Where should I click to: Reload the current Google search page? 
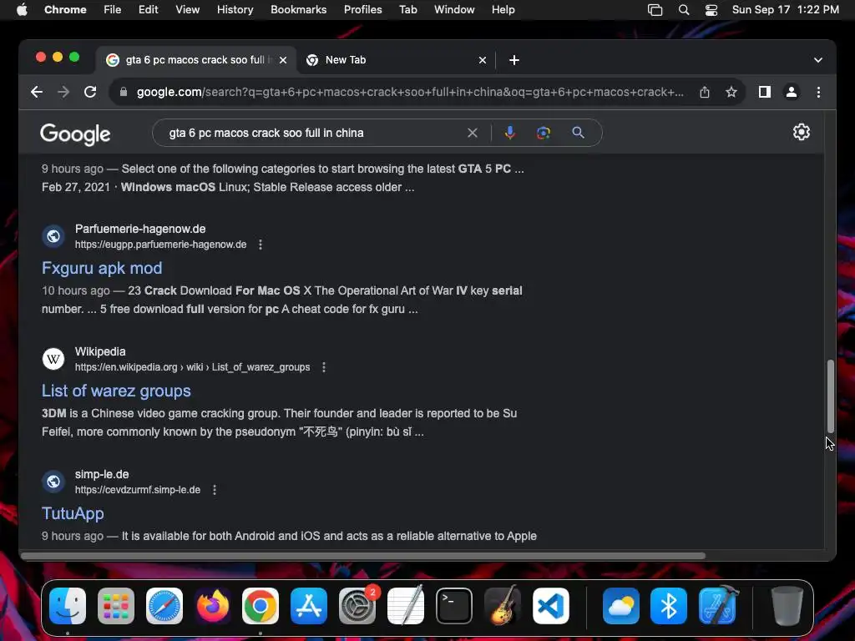90,92
